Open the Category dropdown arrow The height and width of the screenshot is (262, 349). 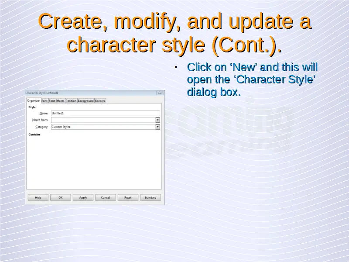[157, 127]
